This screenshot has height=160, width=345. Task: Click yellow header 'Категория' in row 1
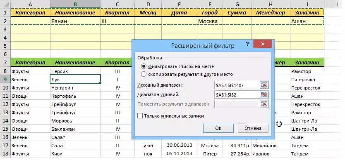pyautogui.click(x=30, y=12)
